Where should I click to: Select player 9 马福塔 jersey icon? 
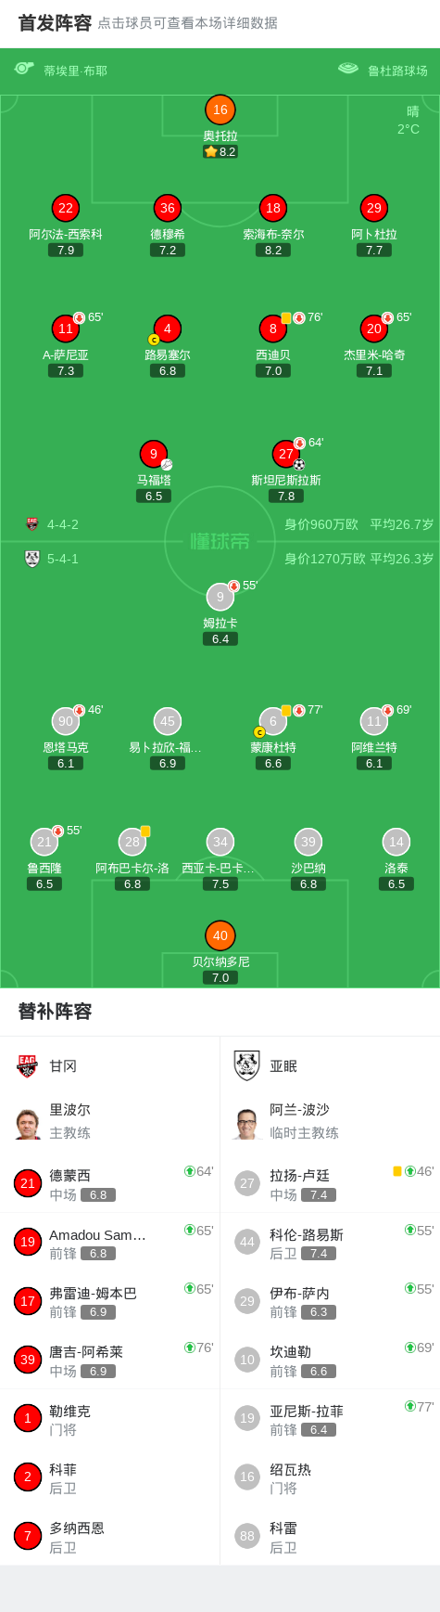coord(154,454)
